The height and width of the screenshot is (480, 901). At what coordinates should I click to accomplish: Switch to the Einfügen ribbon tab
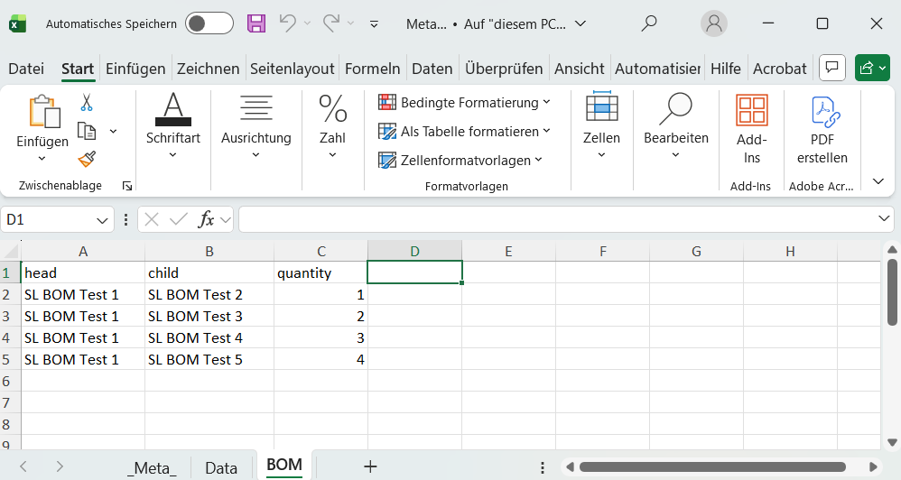135,69
